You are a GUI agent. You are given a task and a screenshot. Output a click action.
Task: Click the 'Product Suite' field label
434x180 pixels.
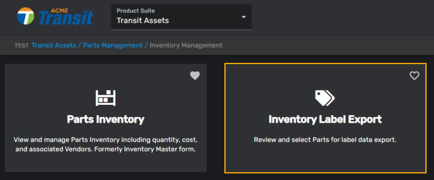(136, 11)
